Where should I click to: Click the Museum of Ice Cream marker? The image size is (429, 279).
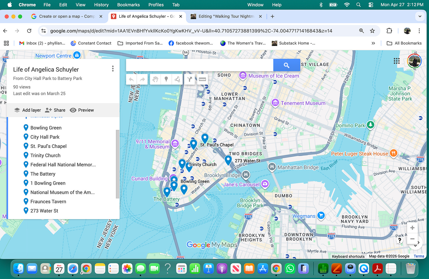coord(243,76)
